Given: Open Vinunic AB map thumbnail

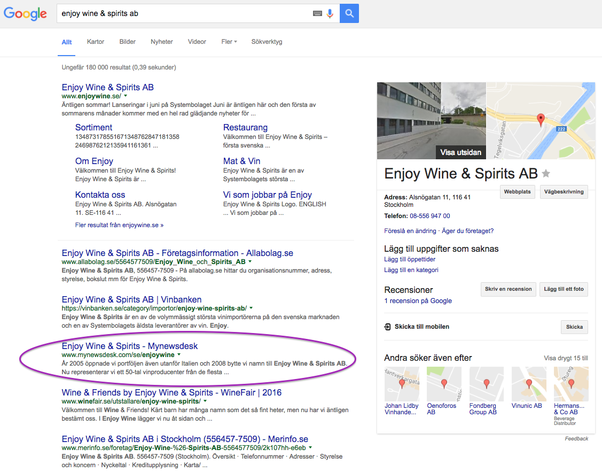Looking at the screenshot, I should (529, 384).
